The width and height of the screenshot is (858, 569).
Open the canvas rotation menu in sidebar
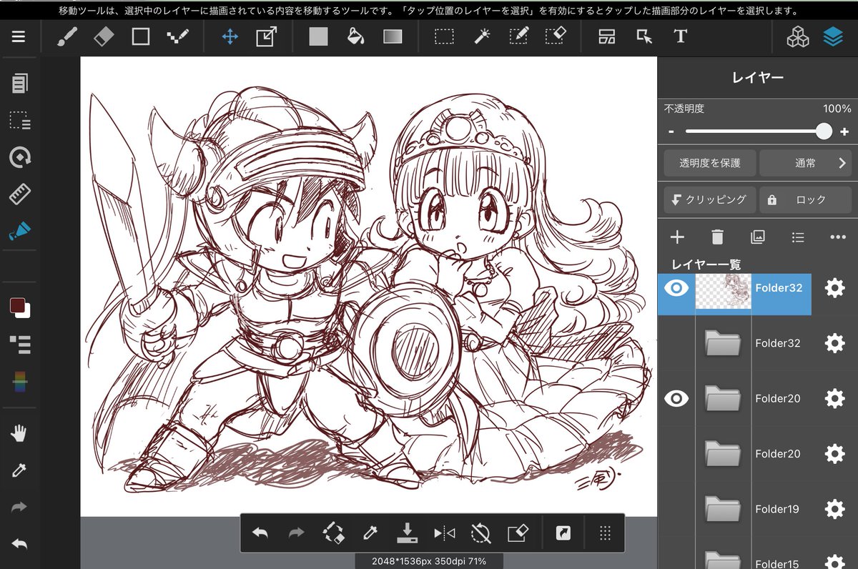(x=20, y=157)
